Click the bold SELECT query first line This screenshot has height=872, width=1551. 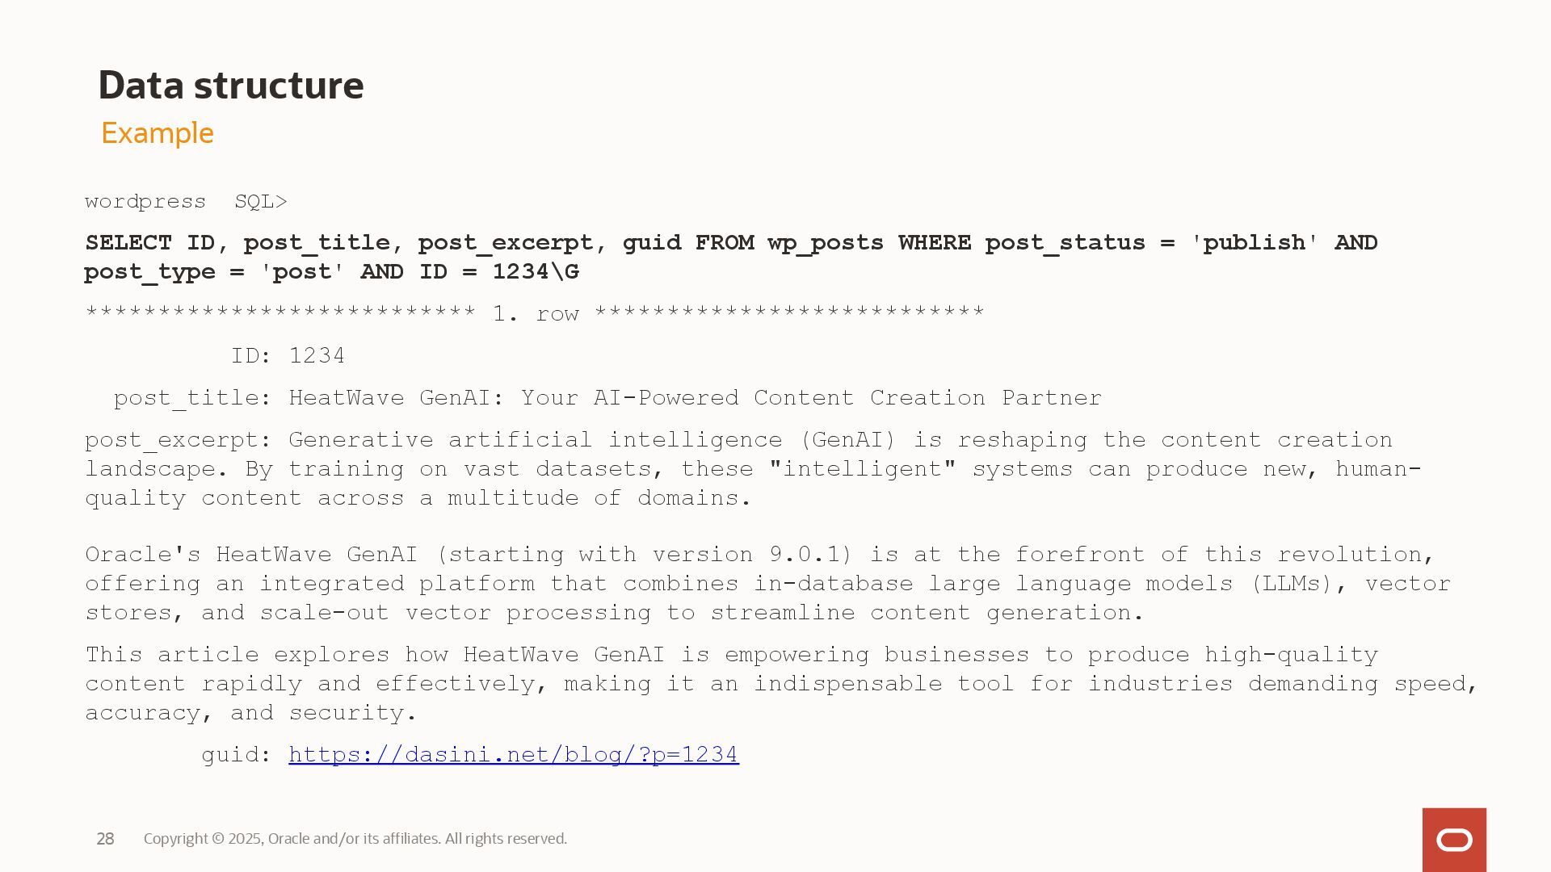click(731, 243)
